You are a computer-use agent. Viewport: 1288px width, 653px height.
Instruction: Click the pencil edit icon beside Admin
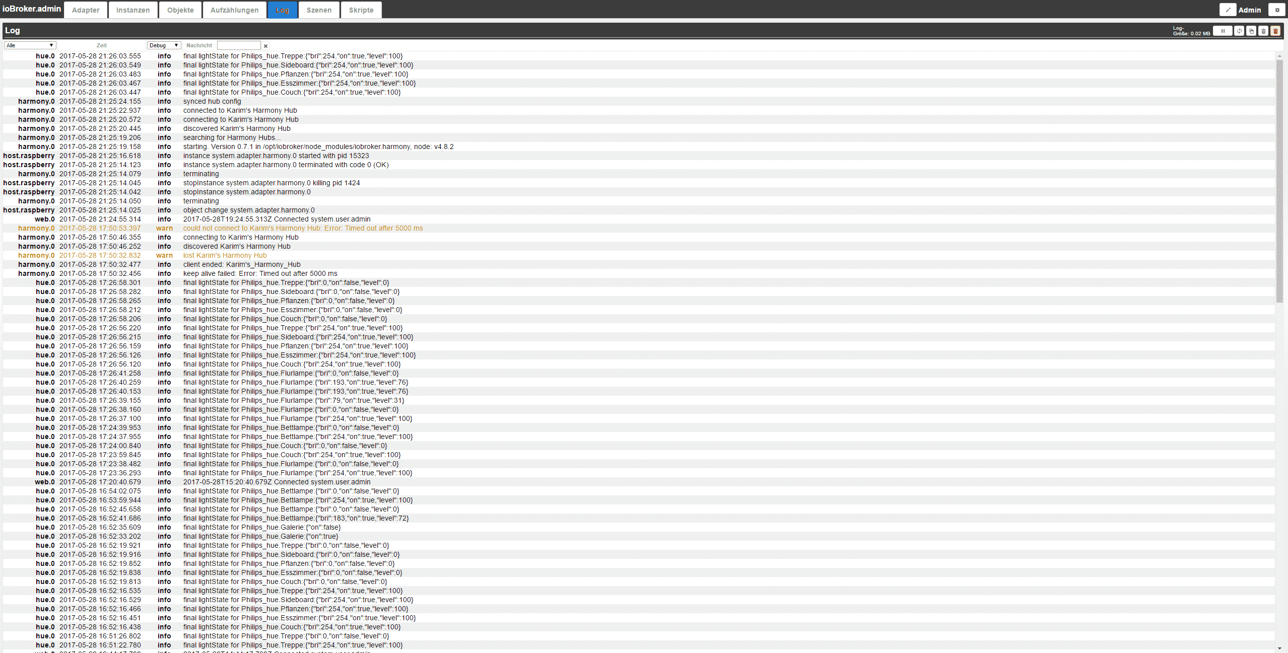coord(1228,10)
